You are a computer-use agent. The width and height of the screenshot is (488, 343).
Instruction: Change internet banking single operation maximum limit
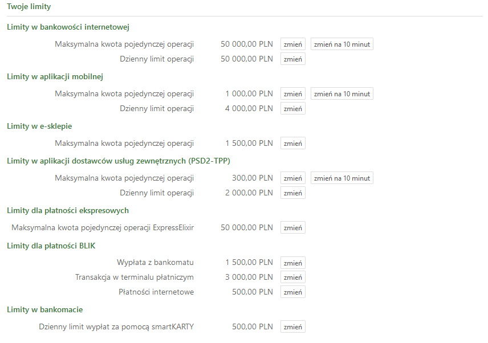click(x=292, y=44)
